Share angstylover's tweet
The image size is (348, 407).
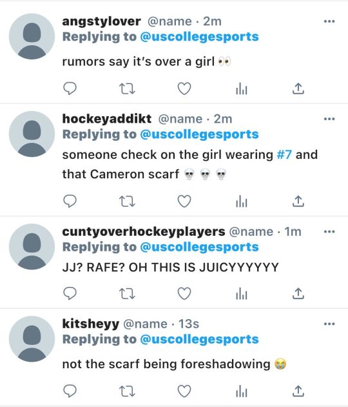tap(298, 89)
